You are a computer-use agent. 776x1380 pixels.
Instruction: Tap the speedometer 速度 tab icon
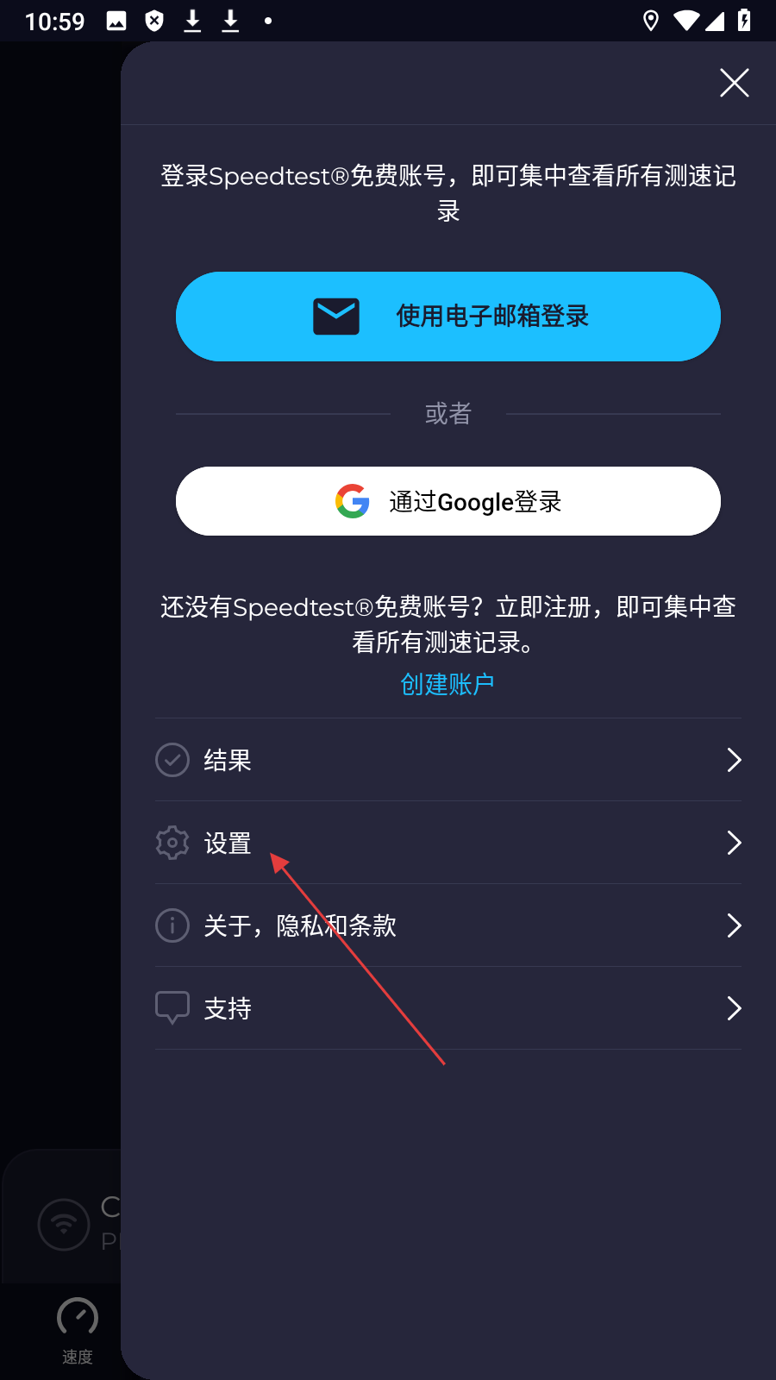click(x=78, y=1317)
